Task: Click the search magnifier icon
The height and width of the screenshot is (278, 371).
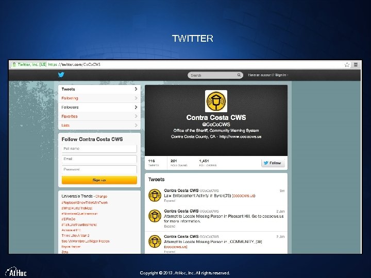Action: pyautogui.click(x=239, y=75)
